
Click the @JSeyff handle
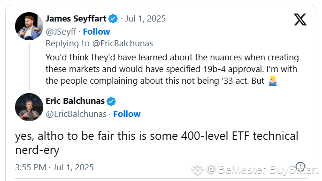point(61,32)
